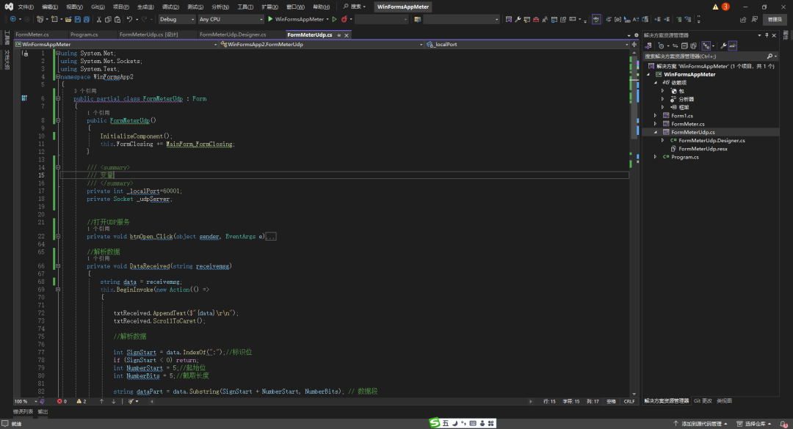Switch to the Program.cs tab
This screenshot has width=793, height=429.
[84, 34]
